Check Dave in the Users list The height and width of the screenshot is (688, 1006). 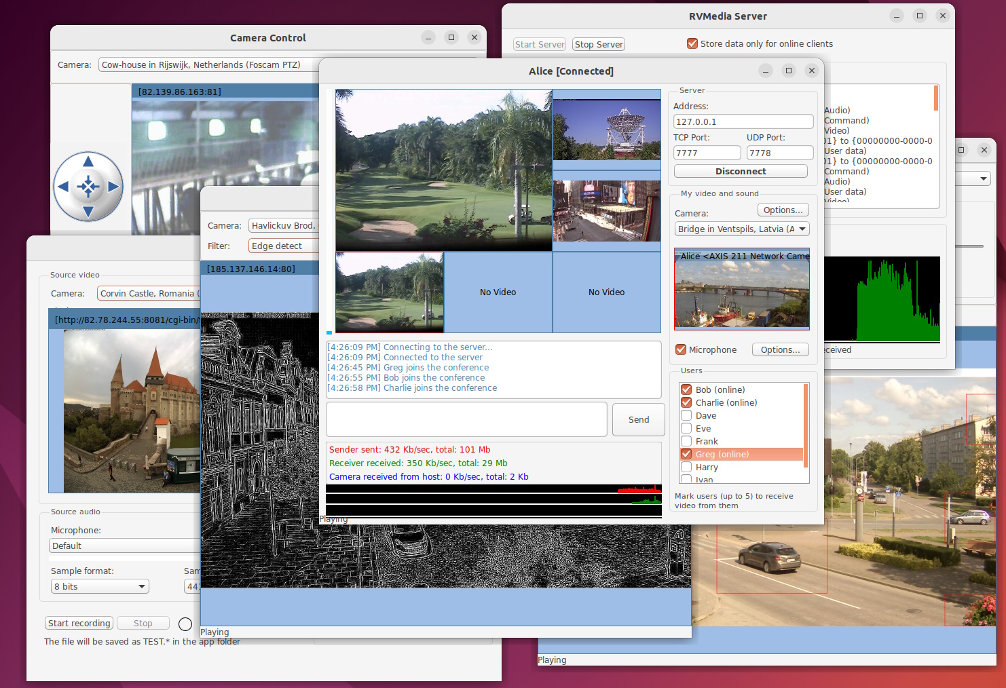686,415
